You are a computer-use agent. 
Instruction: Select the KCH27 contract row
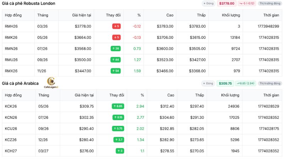[x=142, y=151]
